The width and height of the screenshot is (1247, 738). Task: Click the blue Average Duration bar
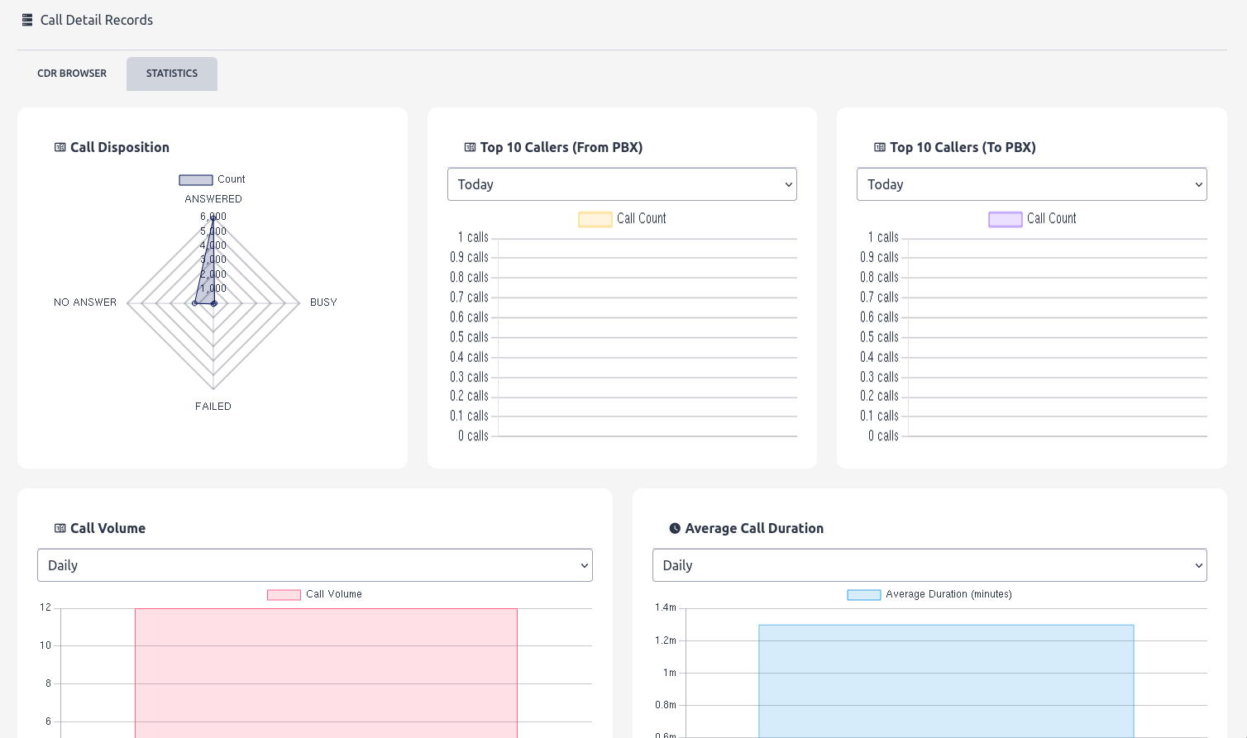coord(946,681)
